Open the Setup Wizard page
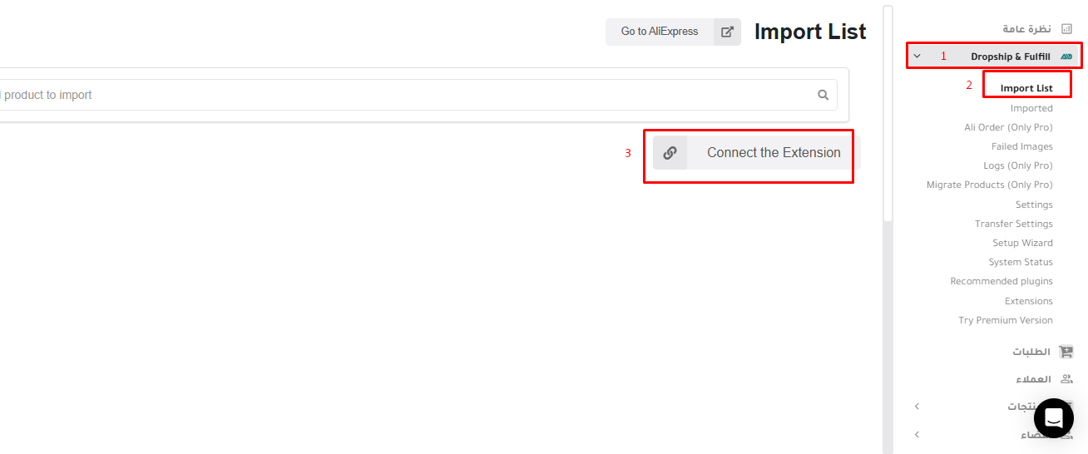The width and height of the screenshot is (1088, 454). pyautogui.click(x=1022, y=243)
